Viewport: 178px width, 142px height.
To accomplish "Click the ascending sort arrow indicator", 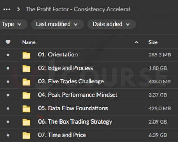I will coord(136,42).
